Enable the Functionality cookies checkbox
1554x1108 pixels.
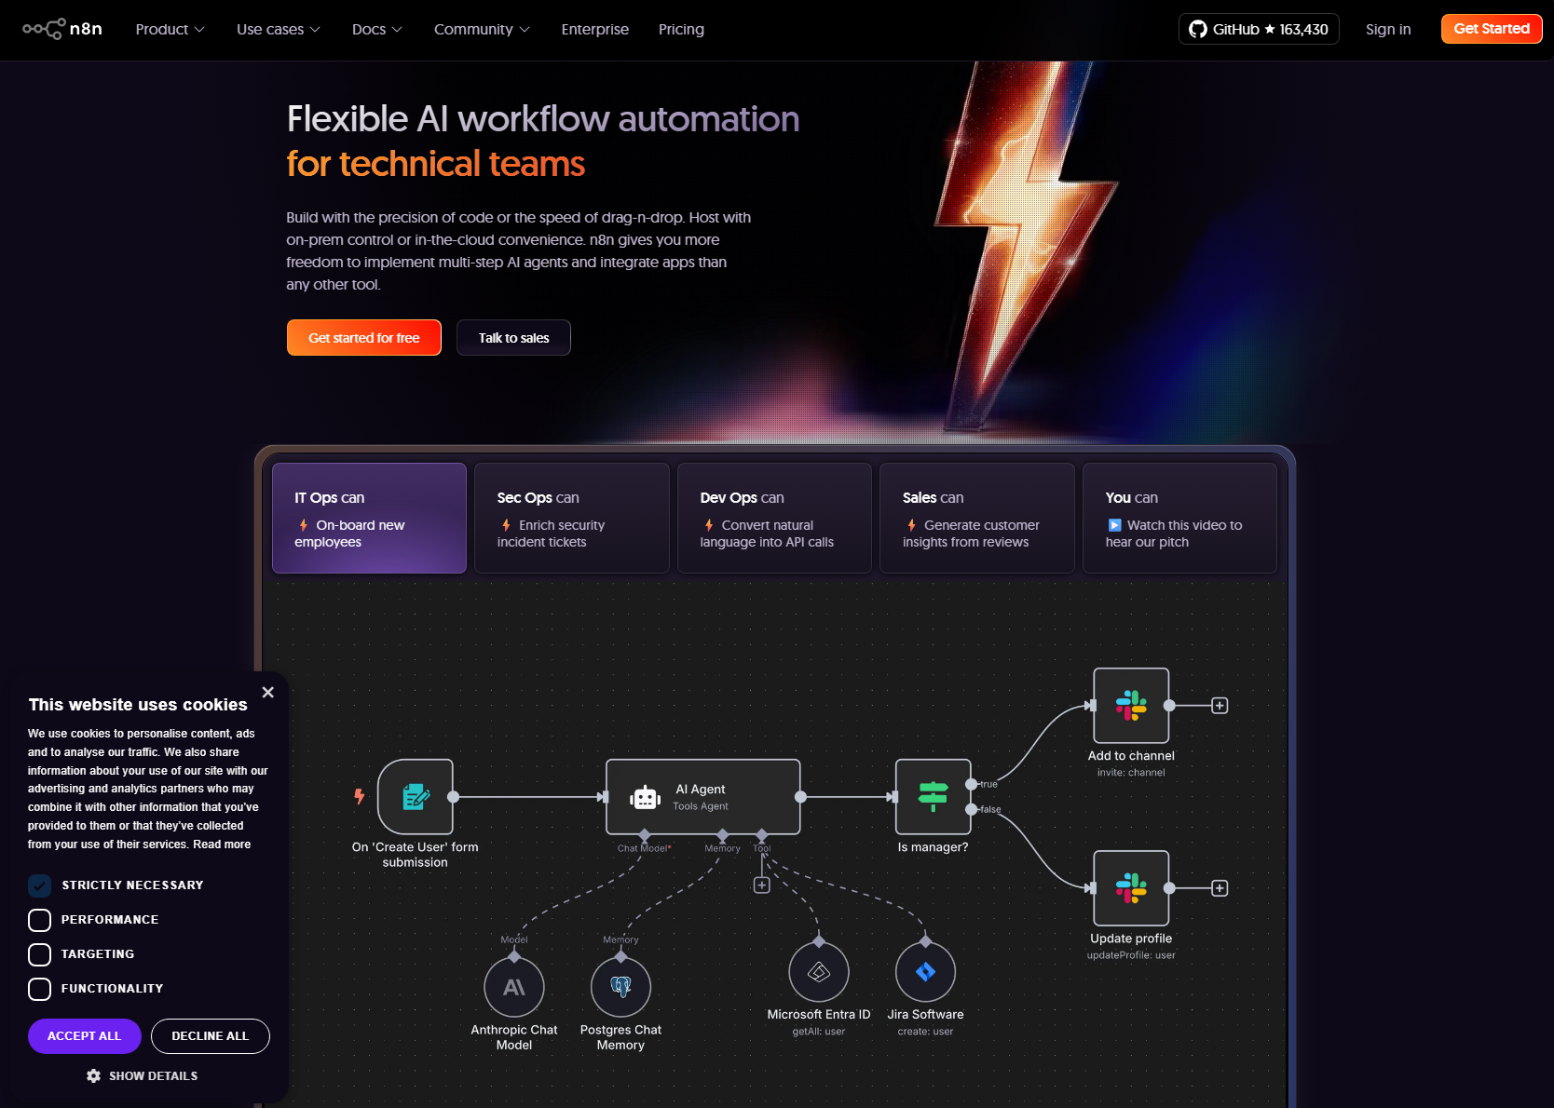[x=39, y=989]
